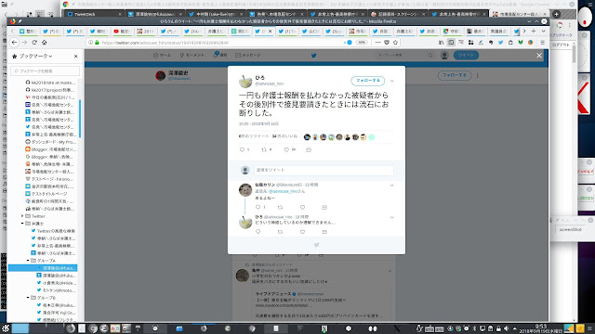Like the main tweet heart icon

point(287,150)
